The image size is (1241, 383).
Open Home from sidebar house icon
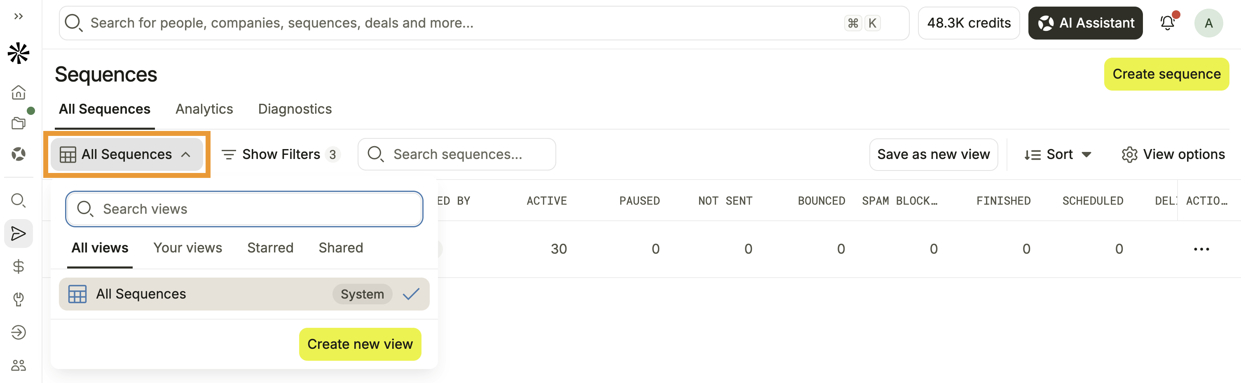pyautogui.click(x=18, y=92)
